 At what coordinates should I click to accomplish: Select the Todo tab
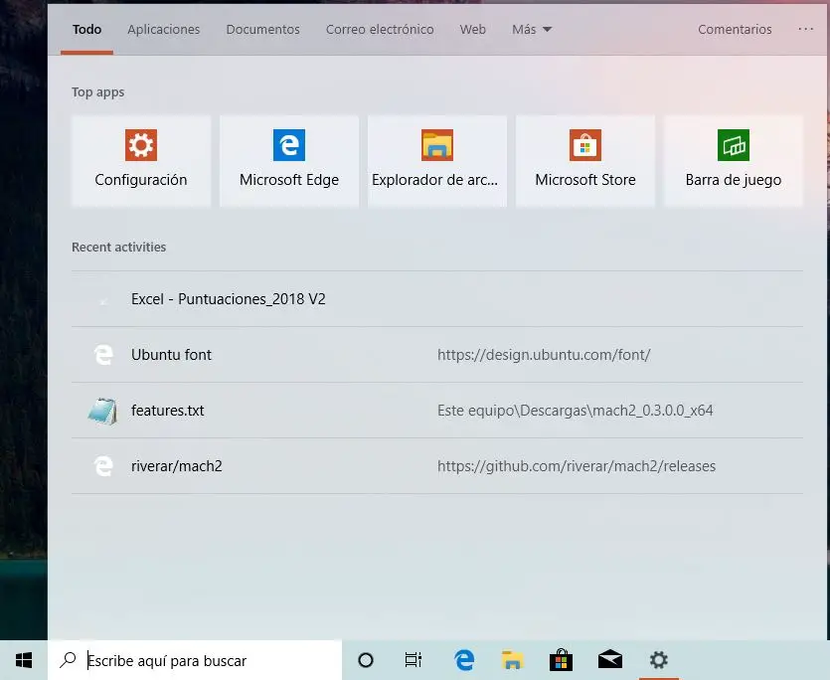tap(86, 29)
